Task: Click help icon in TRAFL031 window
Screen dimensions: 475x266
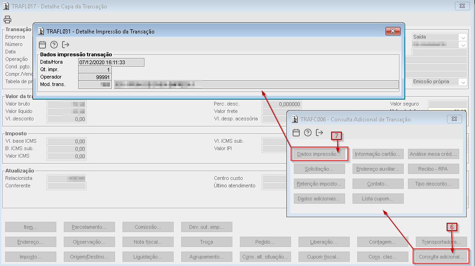Action: tap(54, 45)
